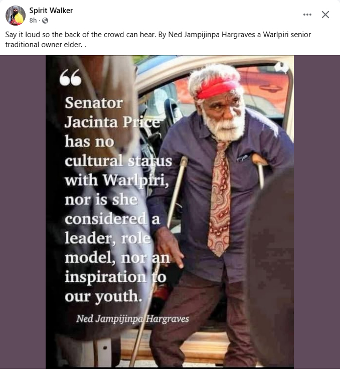
Task: Click the left purple image margin
Action: 23,212
